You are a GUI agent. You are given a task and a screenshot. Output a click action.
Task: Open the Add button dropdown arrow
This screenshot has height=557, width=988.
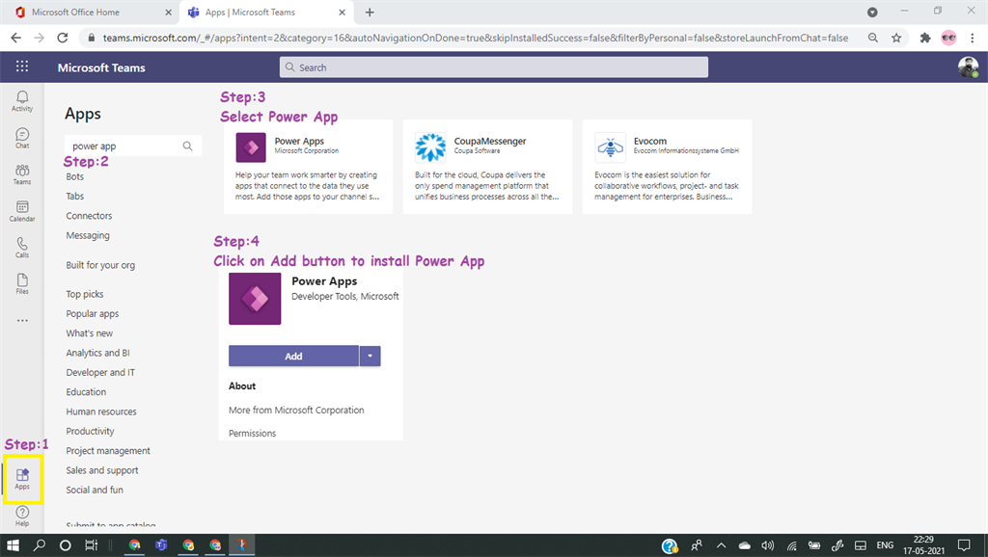[370, 356]
